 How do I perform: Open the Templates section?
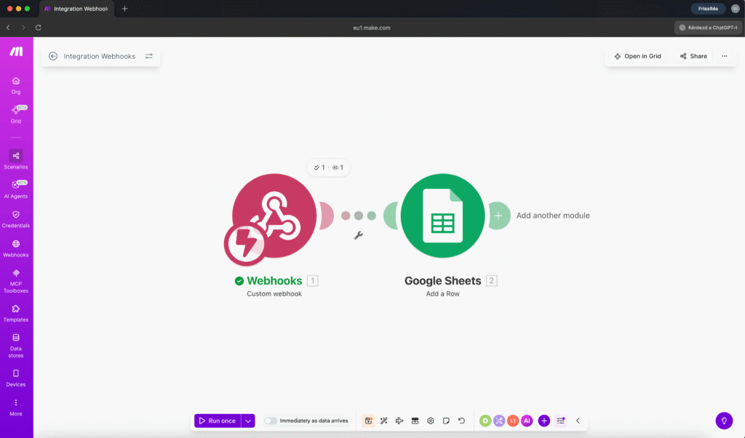(x=16, y=311)
